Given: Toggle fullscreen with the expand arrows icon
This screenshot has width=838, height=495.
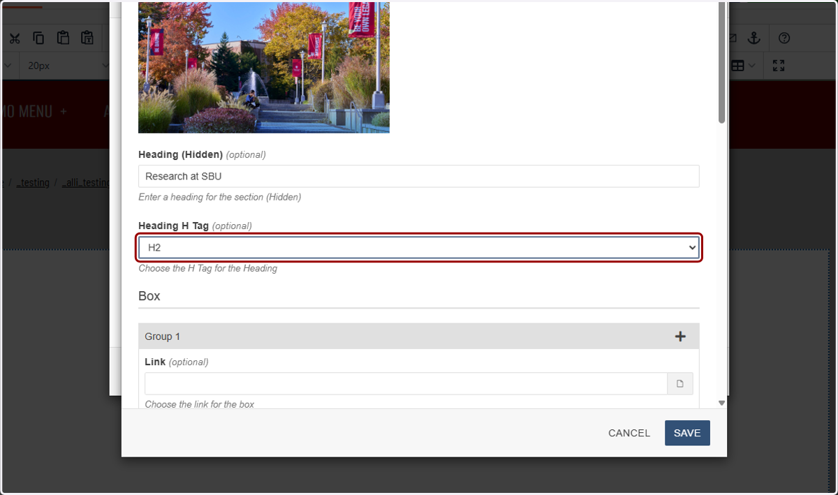Looking at the screenshot, I should (x=779, y=66).
